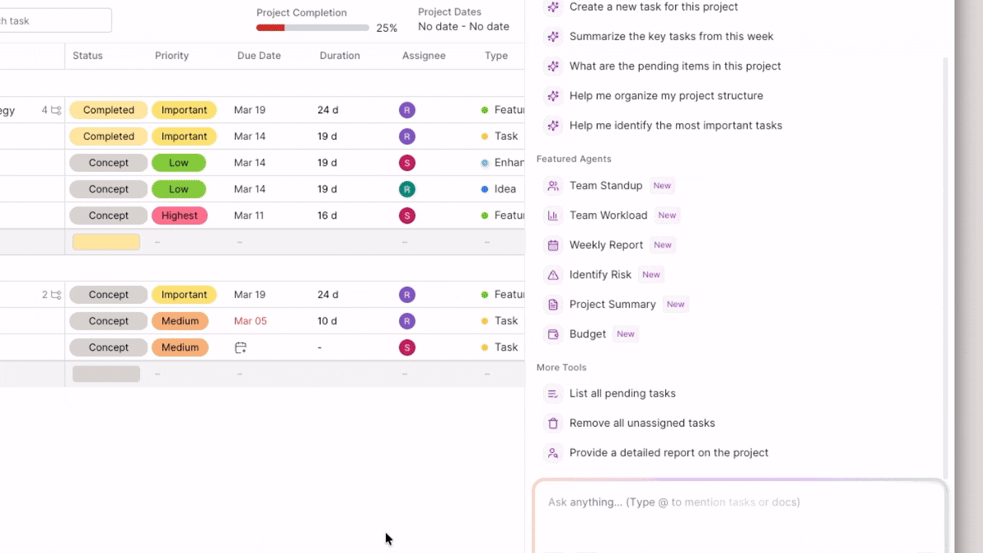Click the overdue Mar 05 due date
This screenshot has width=983, height=553.
pyautogui.click(x=250, y=321)
